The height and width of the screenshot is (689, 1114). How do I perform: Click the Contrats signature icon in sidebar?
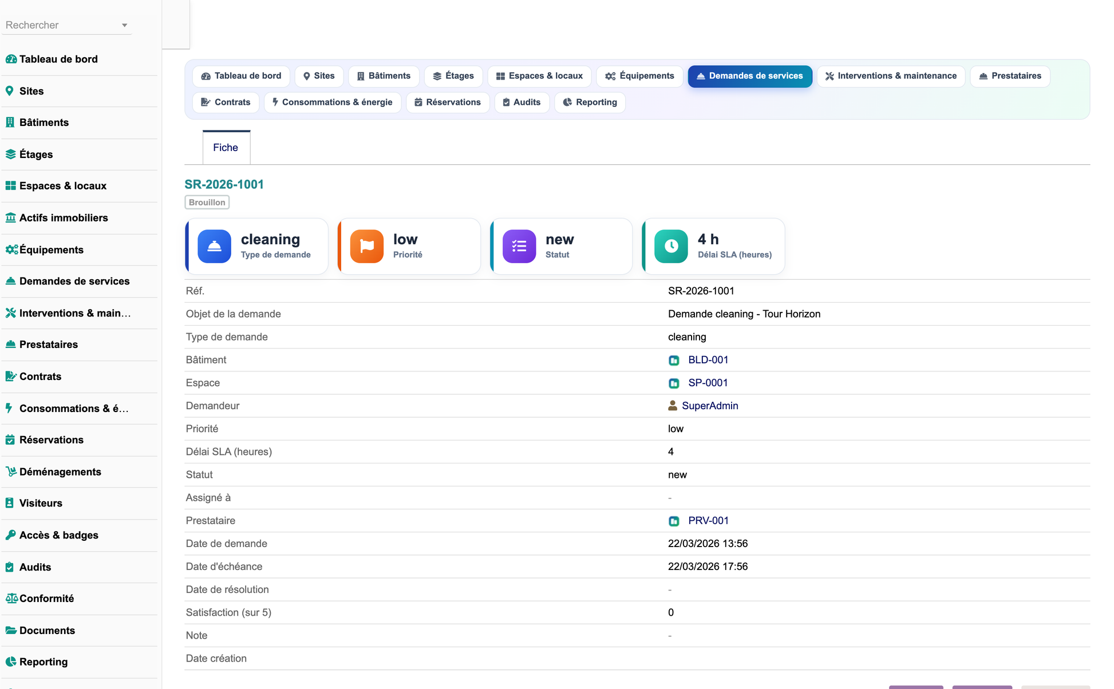click(x=11, y=377)
